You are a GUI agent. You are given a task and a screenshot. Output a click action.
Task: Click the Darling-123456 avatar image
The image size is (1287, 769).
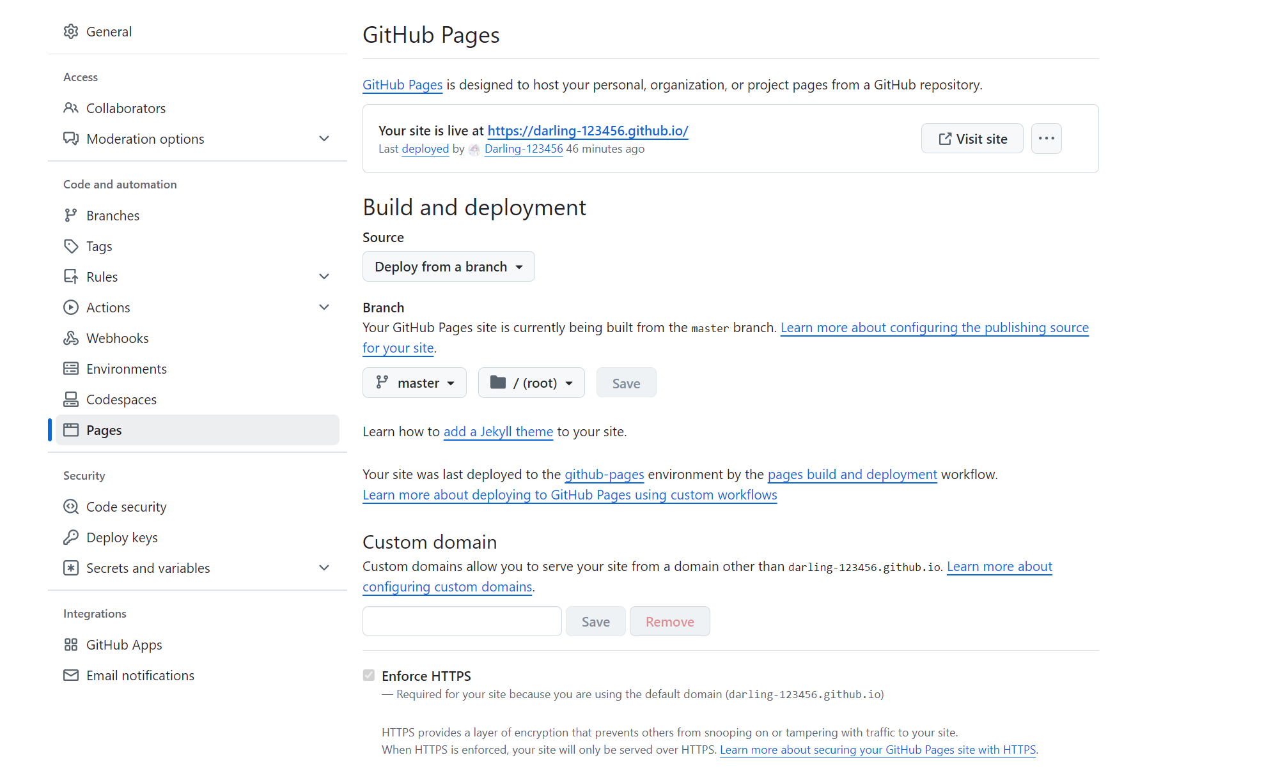pos(474,149)
